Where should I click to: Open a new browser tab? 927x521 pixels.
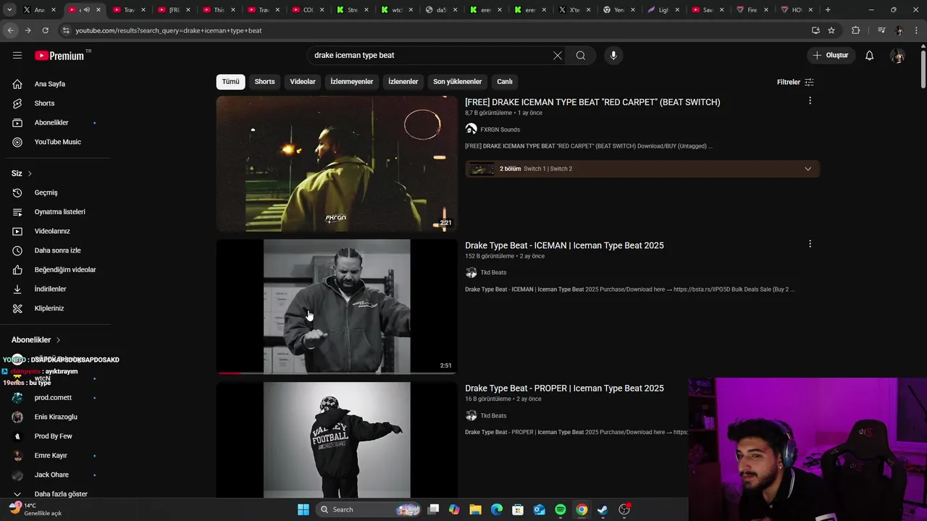click(828, 10)
